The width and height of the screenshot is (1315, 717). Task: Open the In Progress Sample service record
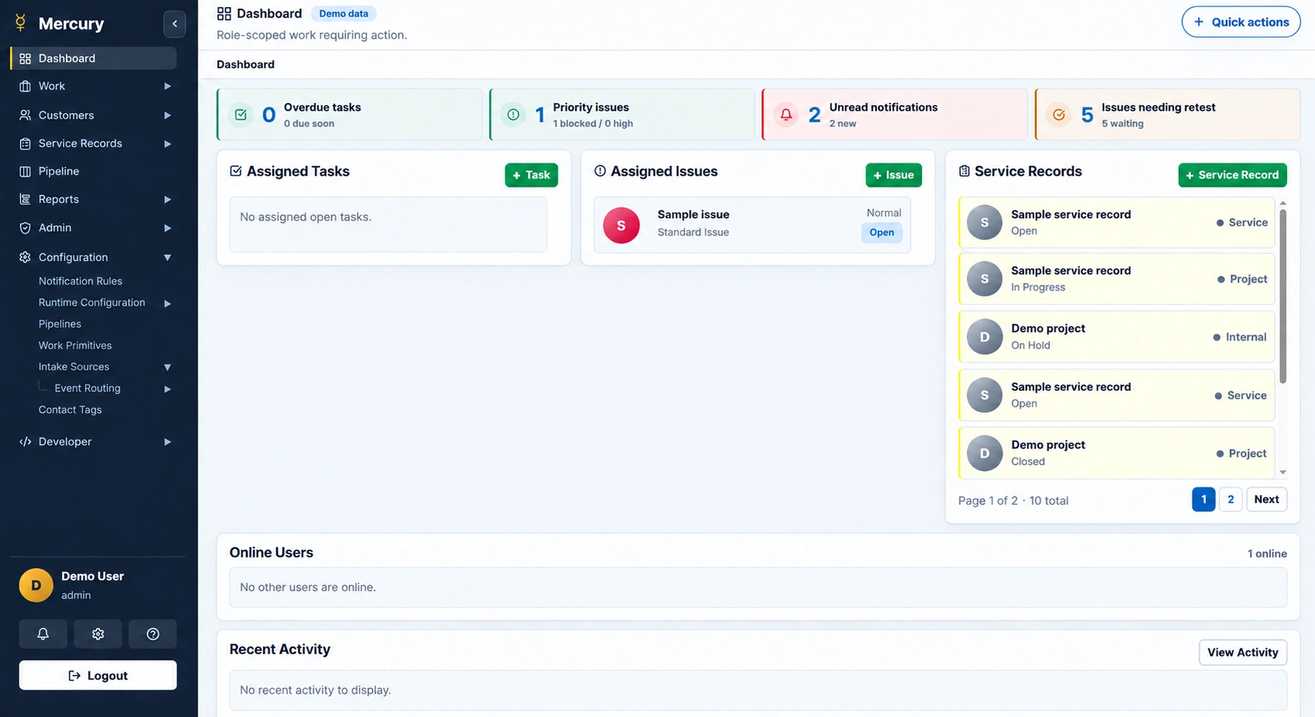1116,279
